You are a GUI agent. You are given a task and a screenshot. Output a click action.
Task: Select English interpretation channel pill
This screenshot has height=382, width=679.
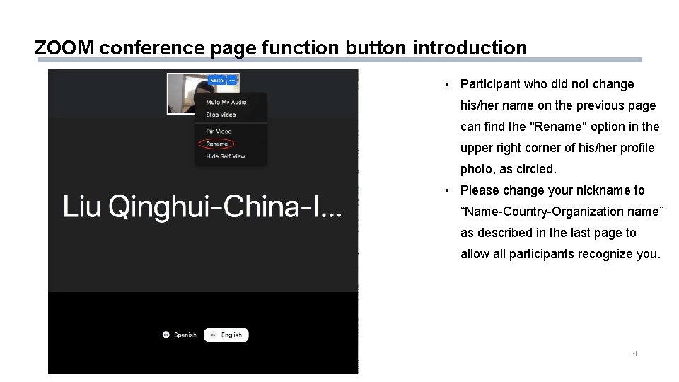(226, 335)
